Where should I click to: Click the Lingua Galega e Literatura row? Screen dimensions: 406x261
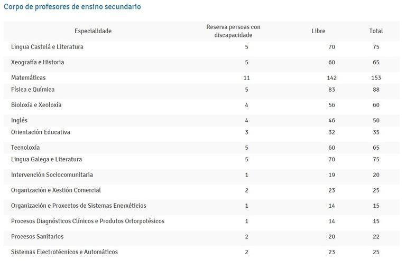pyautogui.click(x=201, y=159)
